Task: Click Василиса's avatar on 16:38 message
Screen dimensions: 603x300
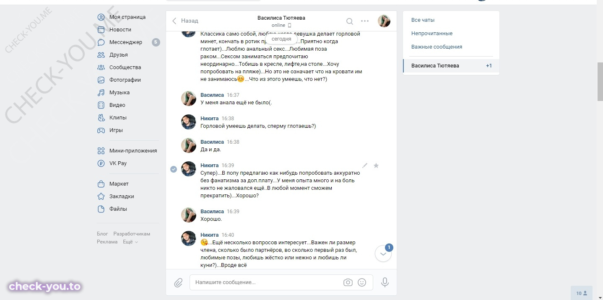Action: coord(189,145)
